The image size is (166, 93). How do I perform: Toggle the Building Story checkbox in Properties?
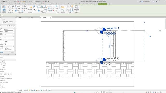point(5,45)
